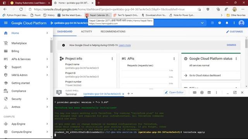This screenshot has width=248, height=139.
Task: Click the browser address bar URL
Action: pyautogui.click(x=109, y=9)
